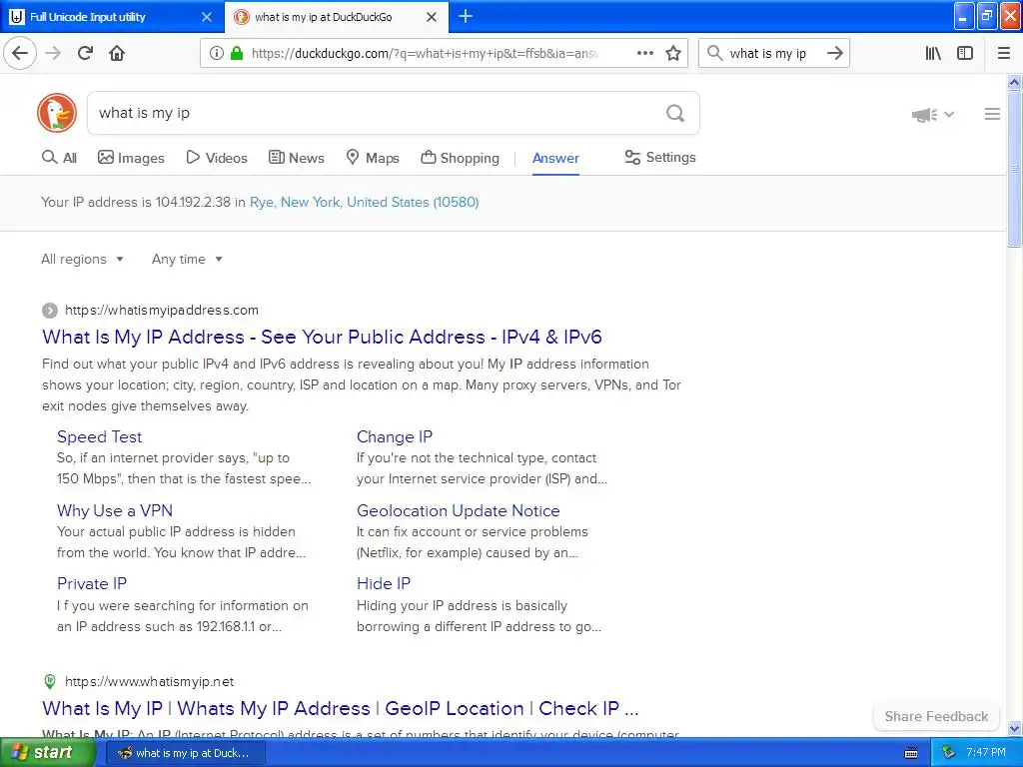Click the vertical scrollbar thumb
Image resolution: width=1023 pixels, height=767 pixels.
(x=1014, y=169)
